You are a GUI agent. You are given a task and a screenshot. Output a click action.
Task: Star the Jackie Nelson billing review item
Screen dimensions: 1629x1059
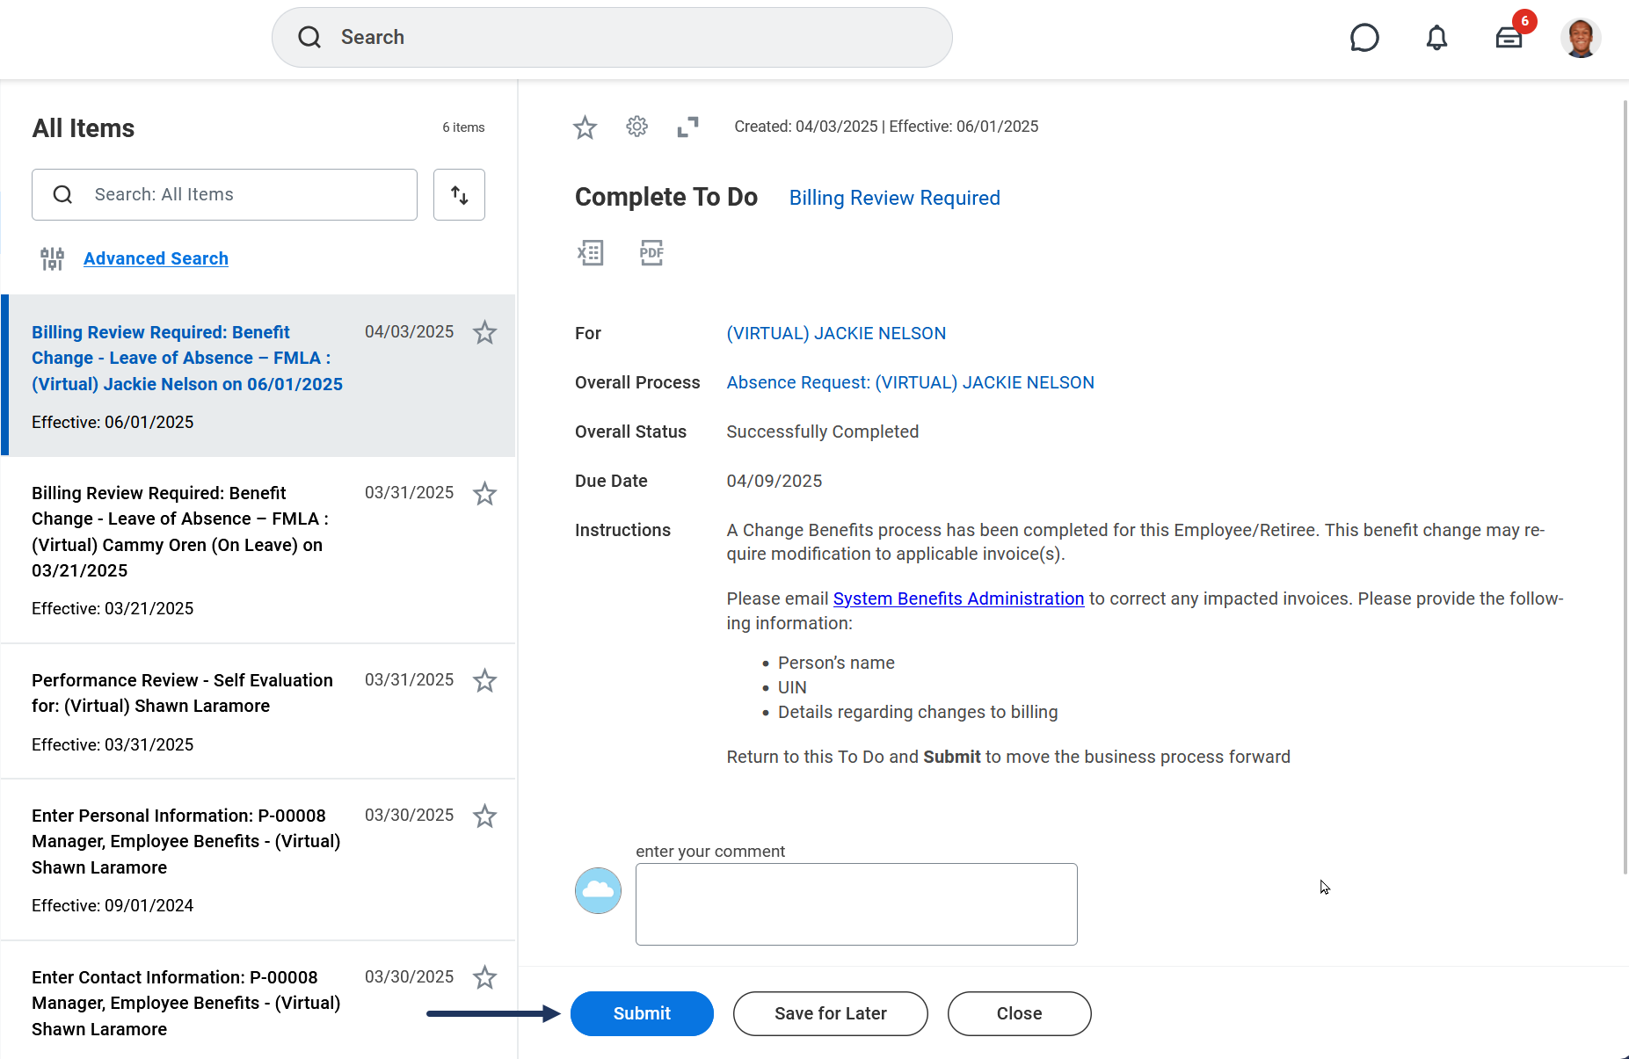click(x=484, y=332)
